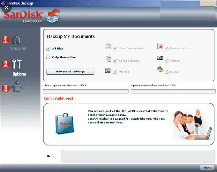
Task: Click the space needed to backup bar
Action: click(173, 91)
